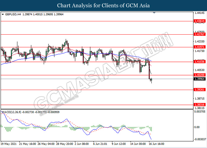Click the GBPUSD,H4 symbol dropdown triangle
This screenshot has height=148, width=207.
pos(3,15)
